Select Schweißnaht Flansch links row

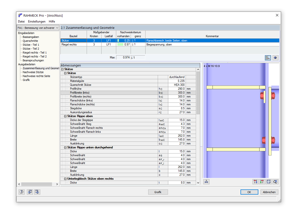click(x=128, y=132)
